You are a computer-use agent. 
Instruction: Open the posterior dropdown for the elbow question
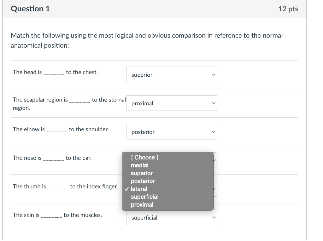(x=172, y=132)
